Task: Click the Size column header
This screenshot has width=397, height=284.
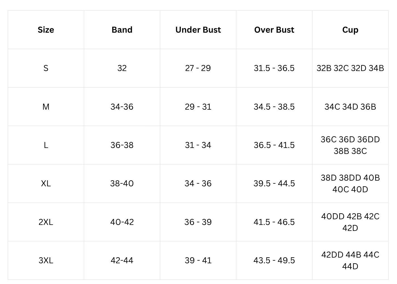Action: tap(46, 30)
